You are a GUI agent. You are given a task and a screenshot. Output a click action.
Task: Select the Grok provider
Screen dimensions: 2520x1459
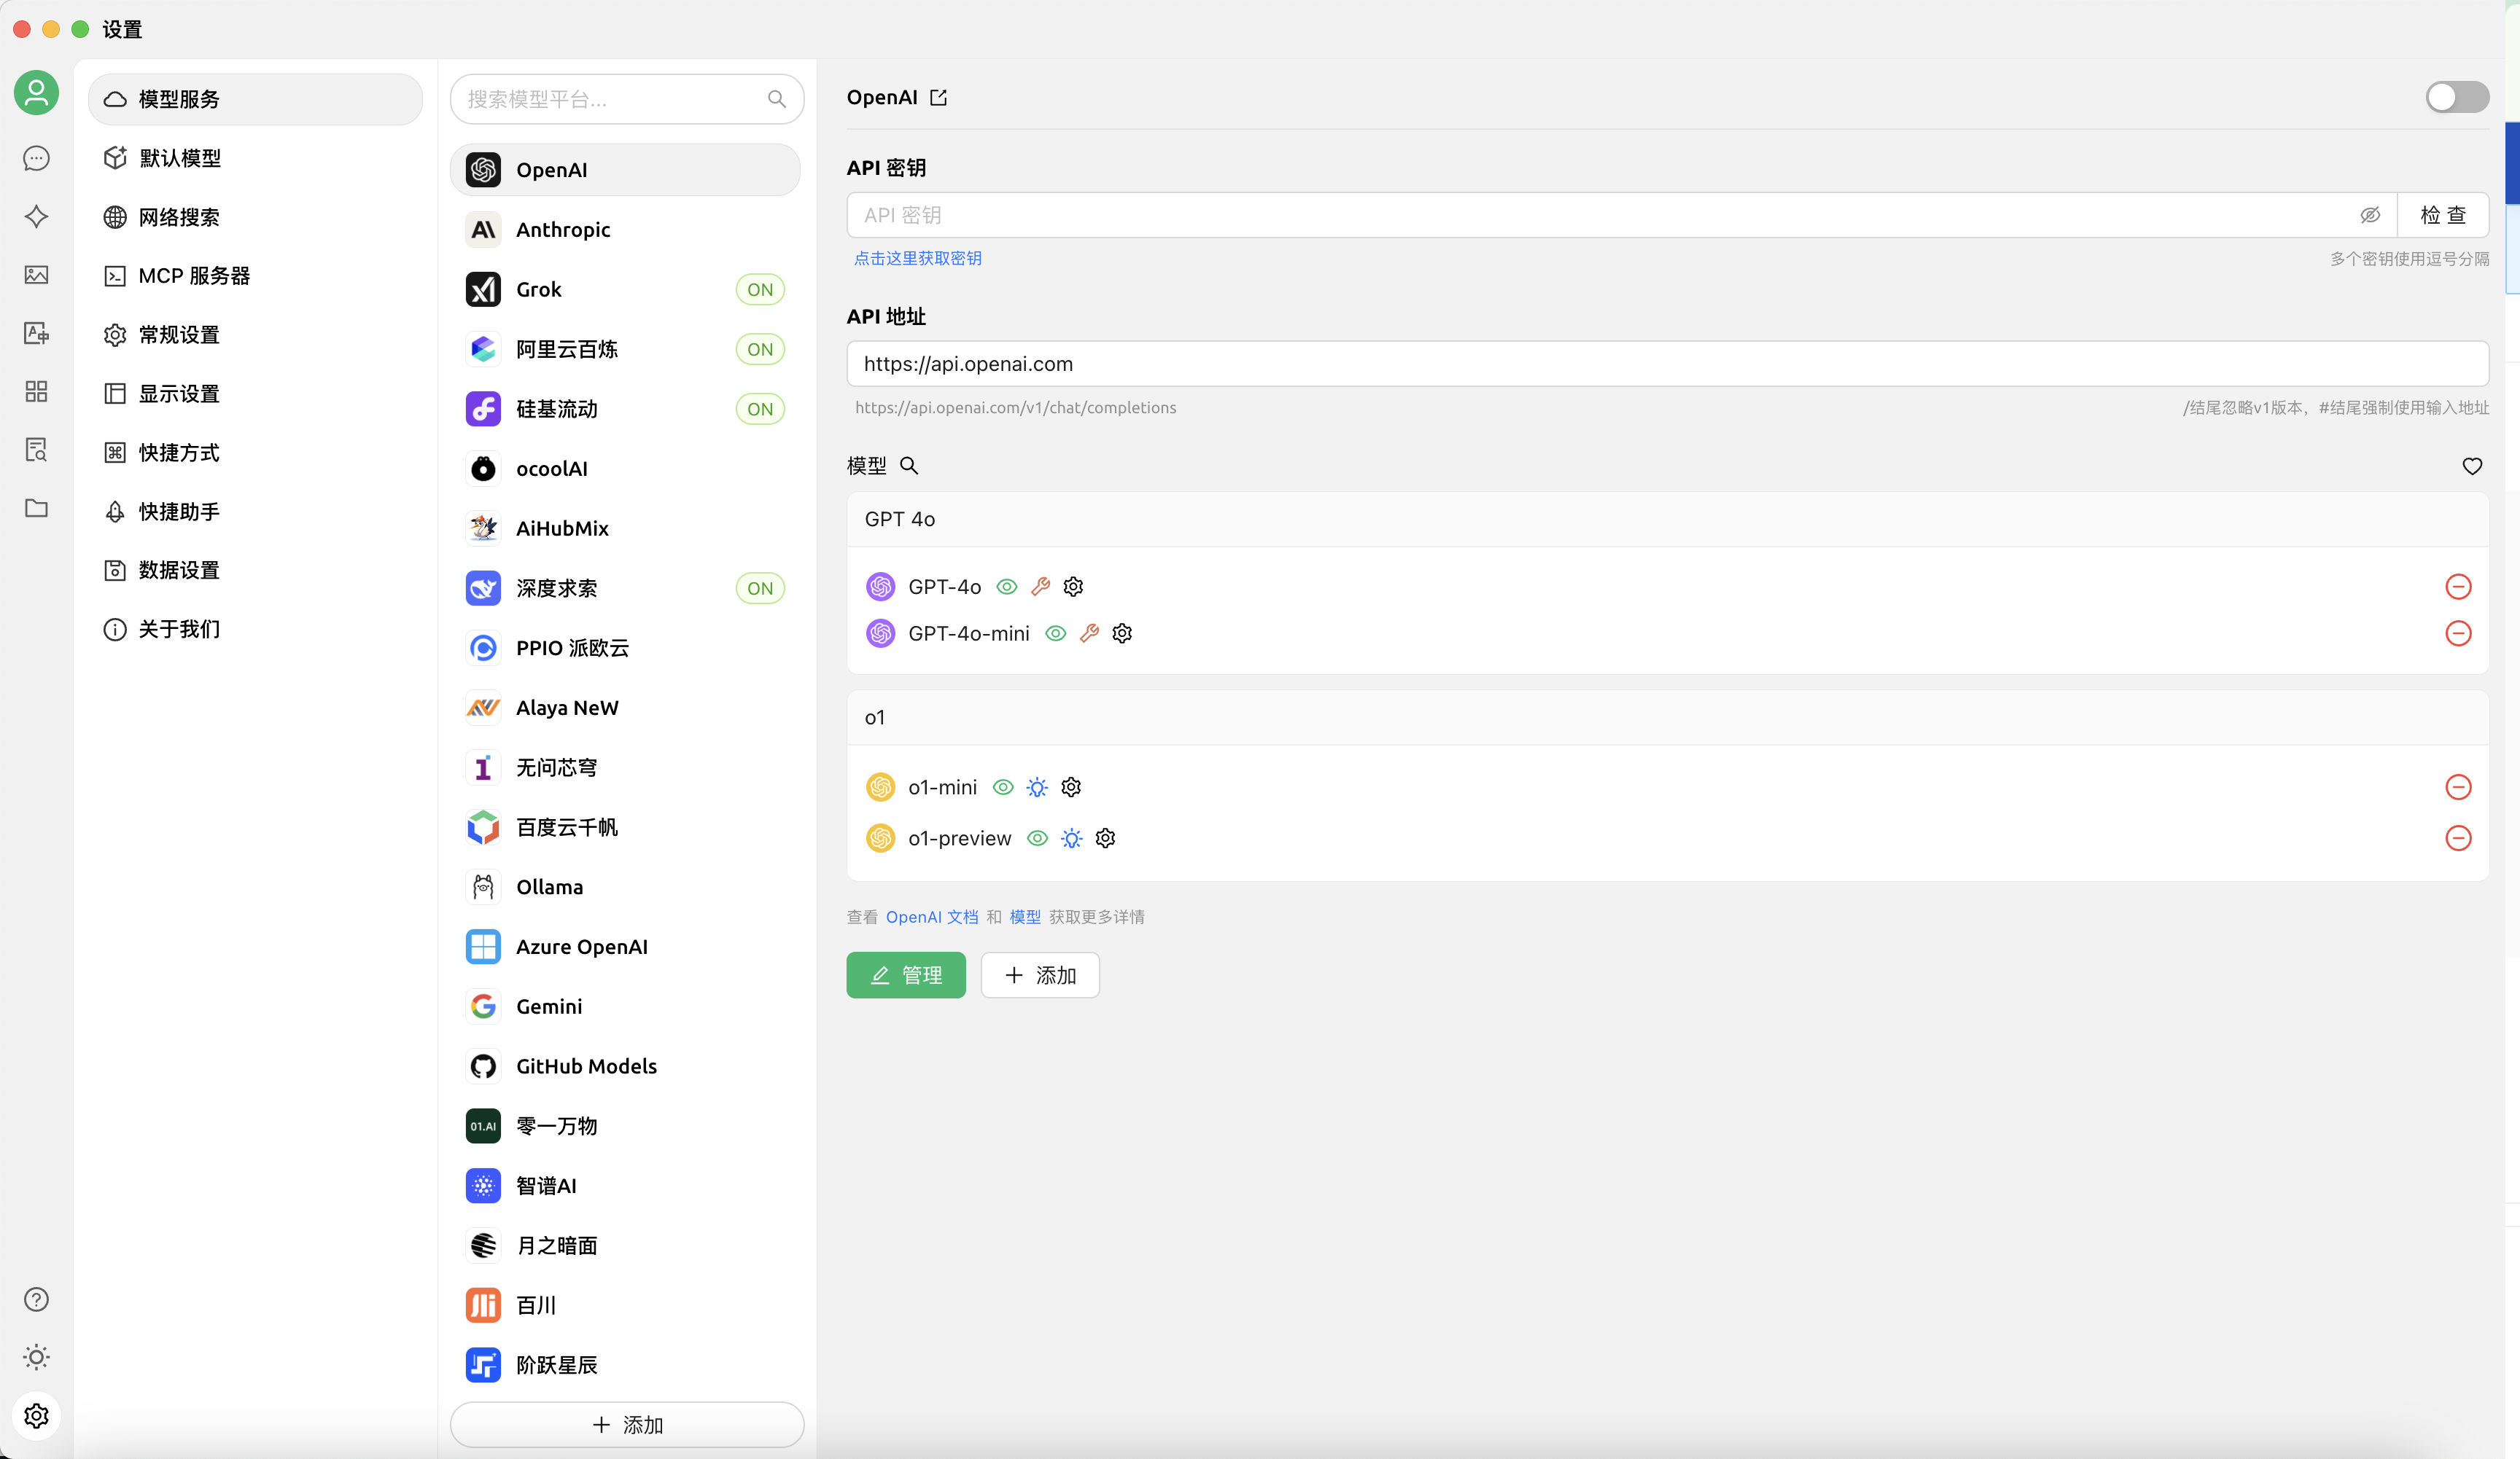625,290
